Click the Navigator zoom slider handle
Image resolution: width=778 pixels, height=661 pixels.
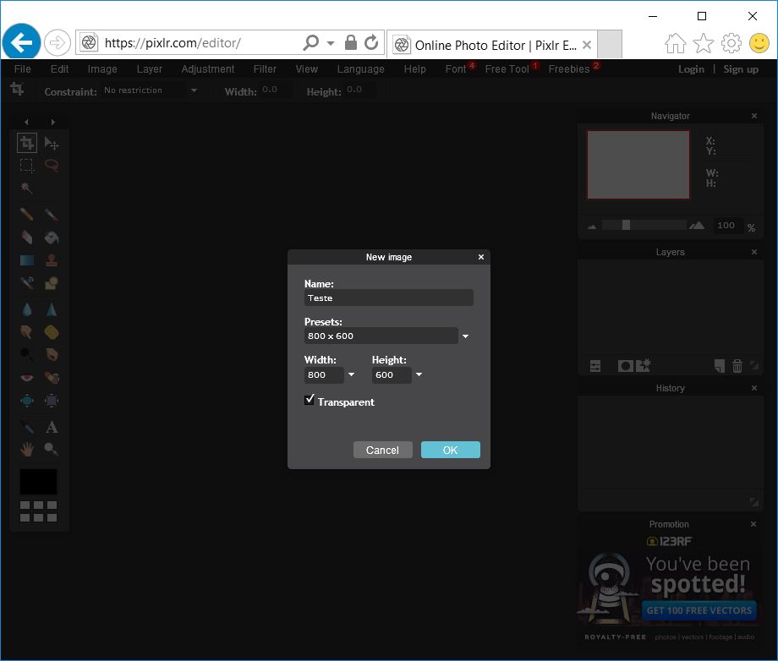click(x=626, y=225)
